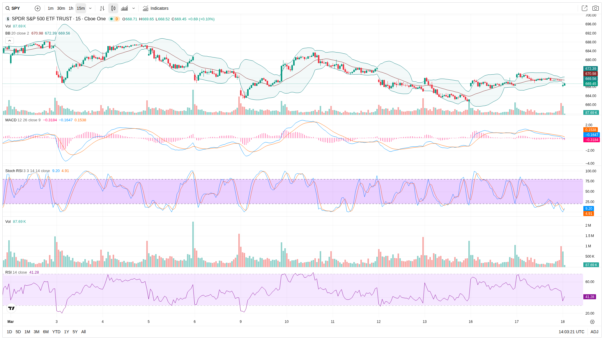Select the Candles chart style icon
Viewport: 604px width, 340px height.
coord(113,8)
